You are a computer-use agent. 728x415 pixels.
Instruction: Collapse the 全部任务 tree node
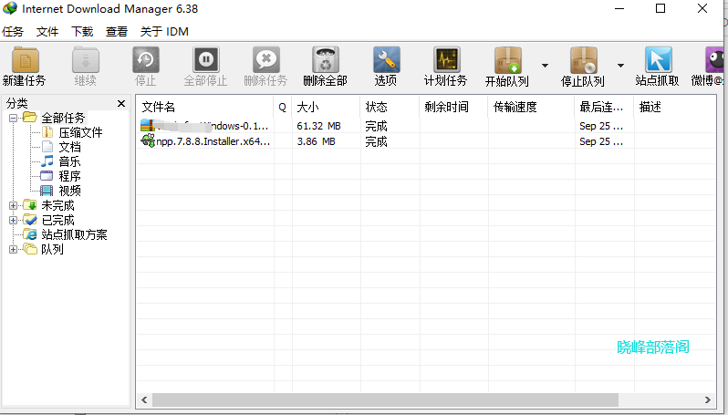pyautogui.click(x=13, y=118)
